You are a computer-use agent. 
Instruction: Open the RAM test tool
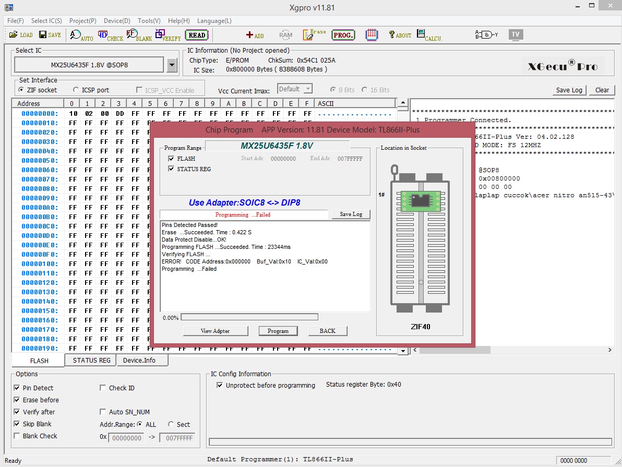[285, 35]
